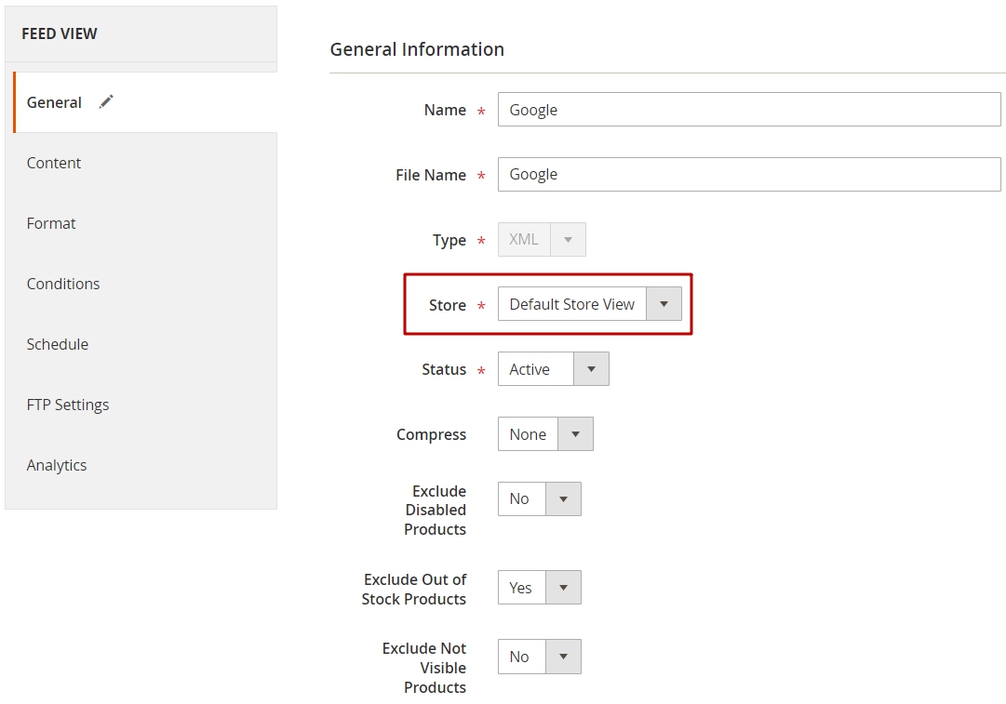Viewport: 1006px width, 704px height.
Task: Click the FEED VIEW panel header
Action: coord(59,33)
